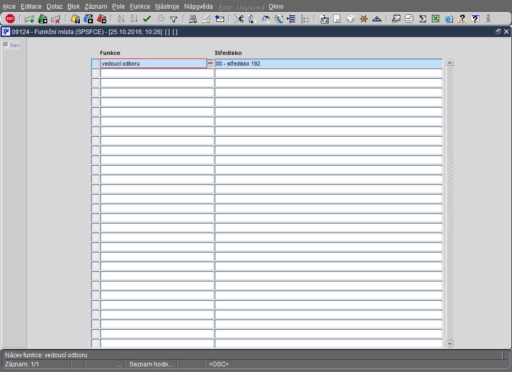Open the Editace menu
Image resolution: width=512 pixels, height=372 pixels.
[31, 7]
